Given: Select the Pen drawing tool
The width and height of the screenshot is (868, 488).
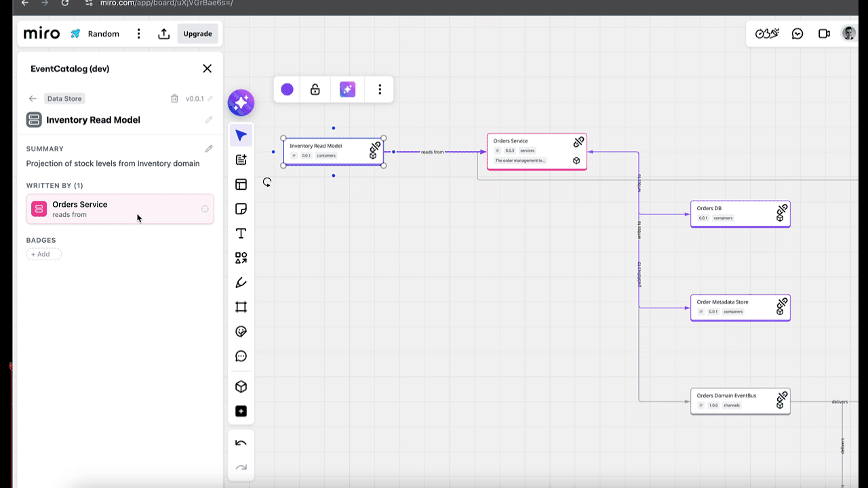Looking at the screenshot, I should pos(241,283).
